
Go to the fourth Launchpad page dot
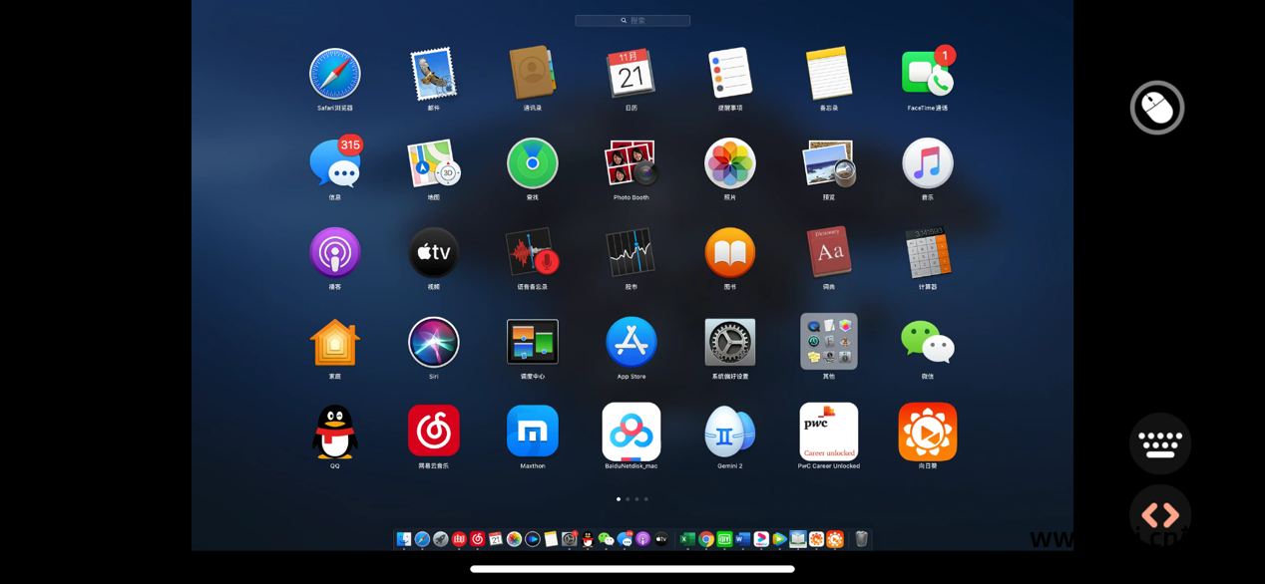pyautogui.click(x=646, y=499)
